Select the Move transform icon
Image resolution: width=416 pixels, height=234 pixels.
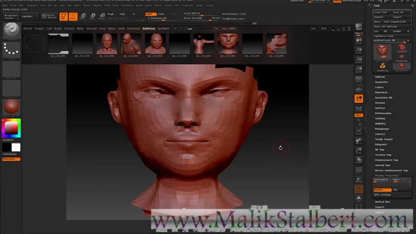[83, 17]
